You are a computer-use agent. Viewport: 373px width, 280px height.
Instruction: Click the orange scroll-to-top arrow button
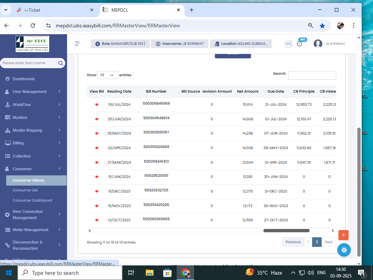pos(343,235)
